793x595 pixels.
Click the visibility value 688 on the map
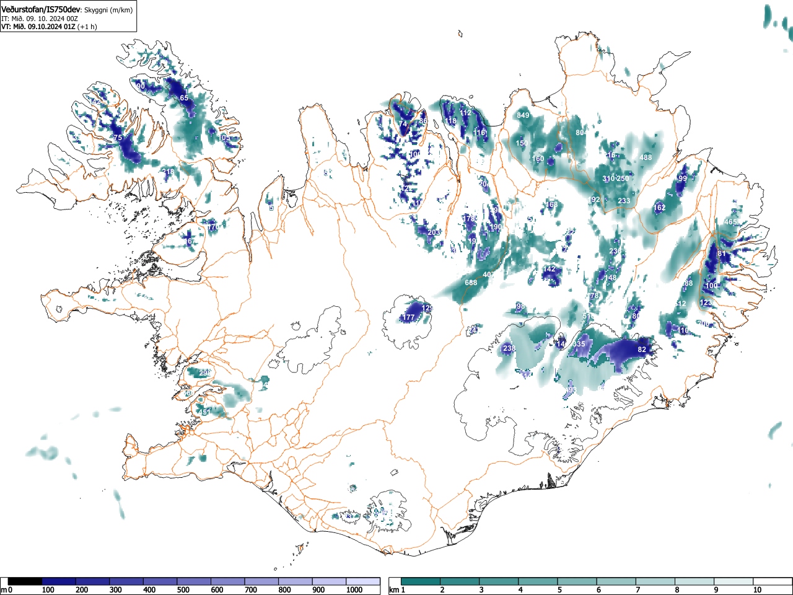pyautogui.click(x=471, y=283)
